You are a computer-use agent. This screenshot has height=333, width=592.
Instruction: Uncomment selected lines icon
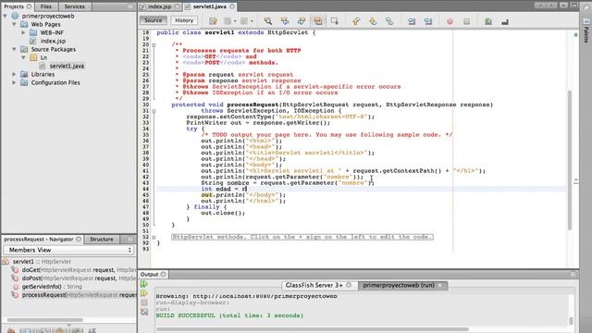[x=505, y=21]
